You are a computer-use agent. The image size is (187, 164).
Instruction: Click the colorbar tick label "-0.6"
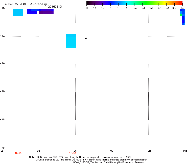pos(143,8)
